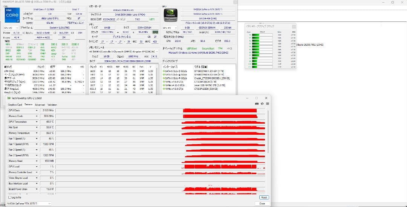Click the GDDR6X SDRAM memory type field

pyautogui.click(x=207, y=28)
